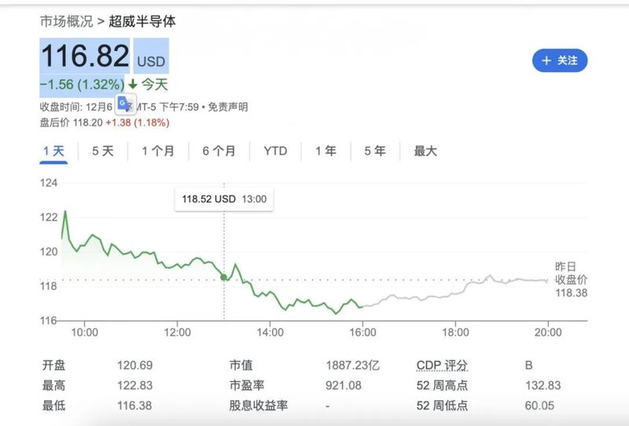Click the 14:00 x-axis time label
This screenshot has width=629, height=426.
pos(270,332)
